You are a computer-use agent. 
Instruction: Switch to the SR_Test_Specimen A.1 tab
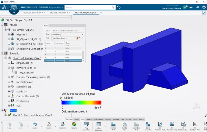click(x=60, y=12)
